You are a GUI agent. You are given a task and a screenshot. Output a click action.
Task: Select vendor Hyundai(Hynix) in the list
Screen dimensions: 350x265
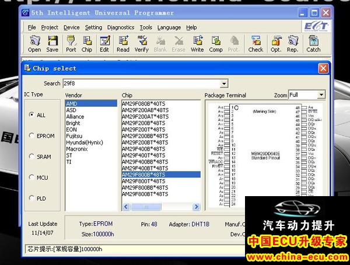(x=91, y=142)
